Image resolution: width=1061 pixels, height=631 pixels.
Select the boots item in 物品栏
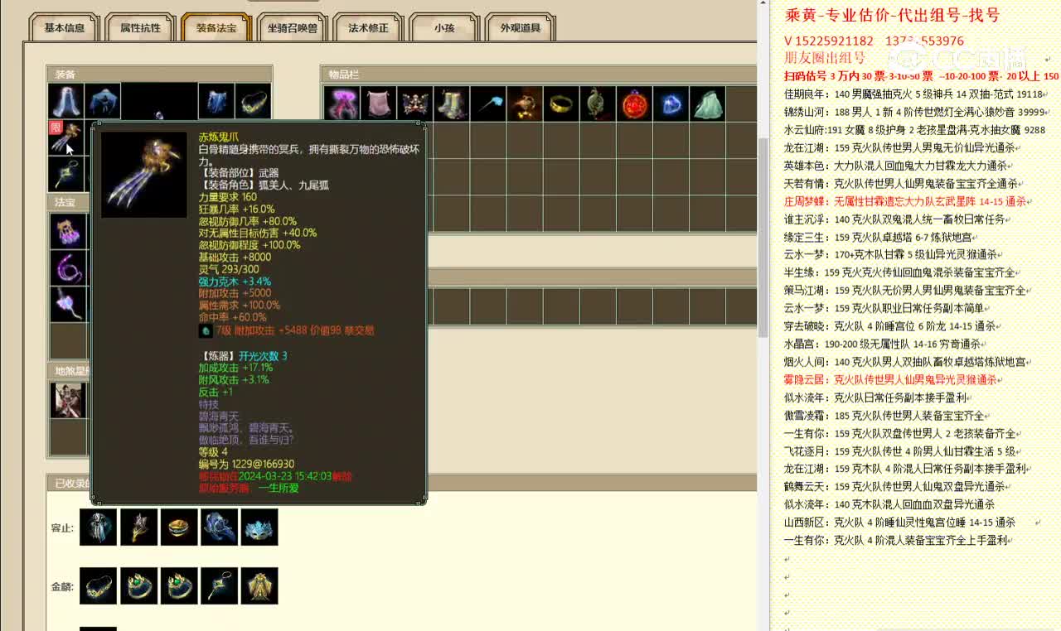451,104
